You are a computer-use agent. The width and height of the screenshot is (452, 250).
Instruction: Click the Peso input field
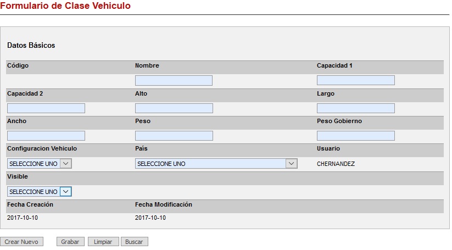tap(174, 136)
